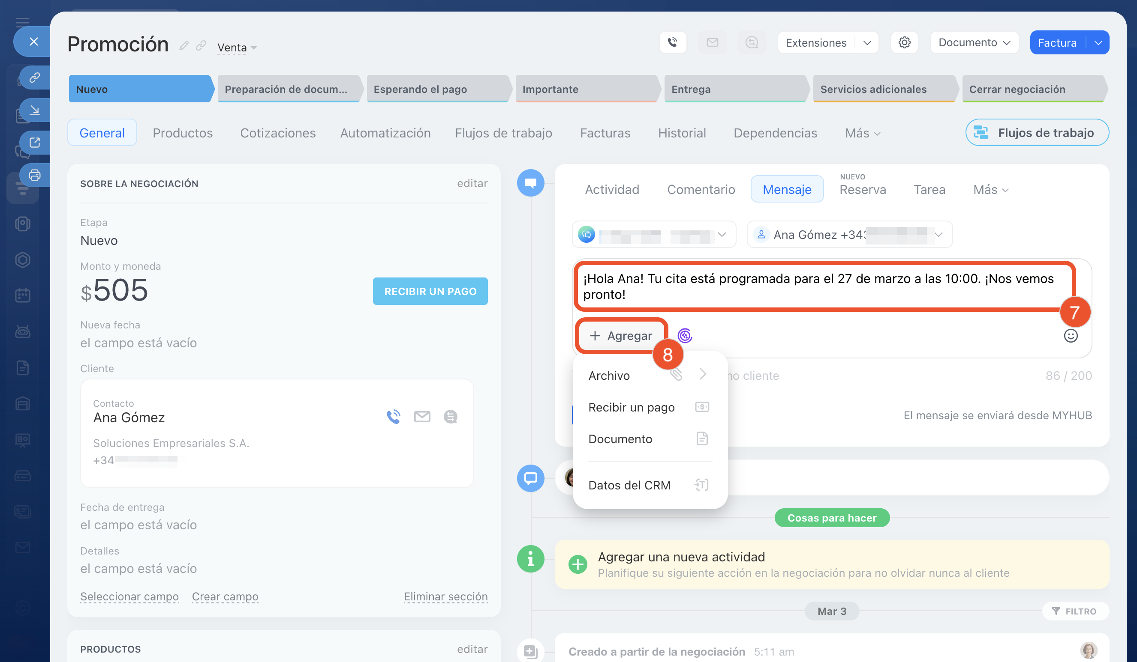
Task: Click the pencil icon next to Promoción
Action: click(x=183, y=45)
